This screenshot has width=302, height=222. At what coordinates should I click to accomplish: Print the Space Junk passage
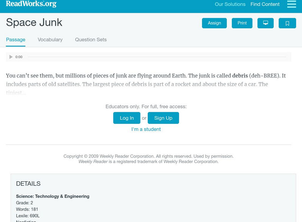(242, 23)
